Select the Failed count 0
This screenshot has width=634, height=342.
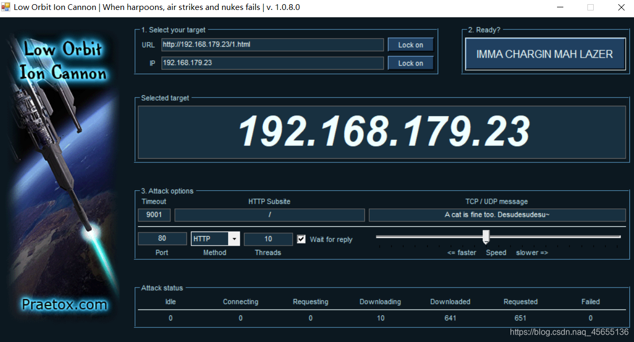pyautogui.click(x=591, y=318)
